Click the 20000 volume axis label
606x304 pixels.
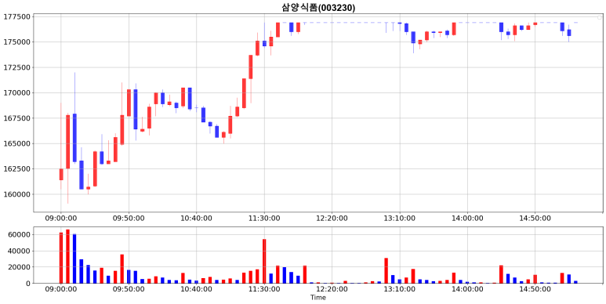(18, 267)
